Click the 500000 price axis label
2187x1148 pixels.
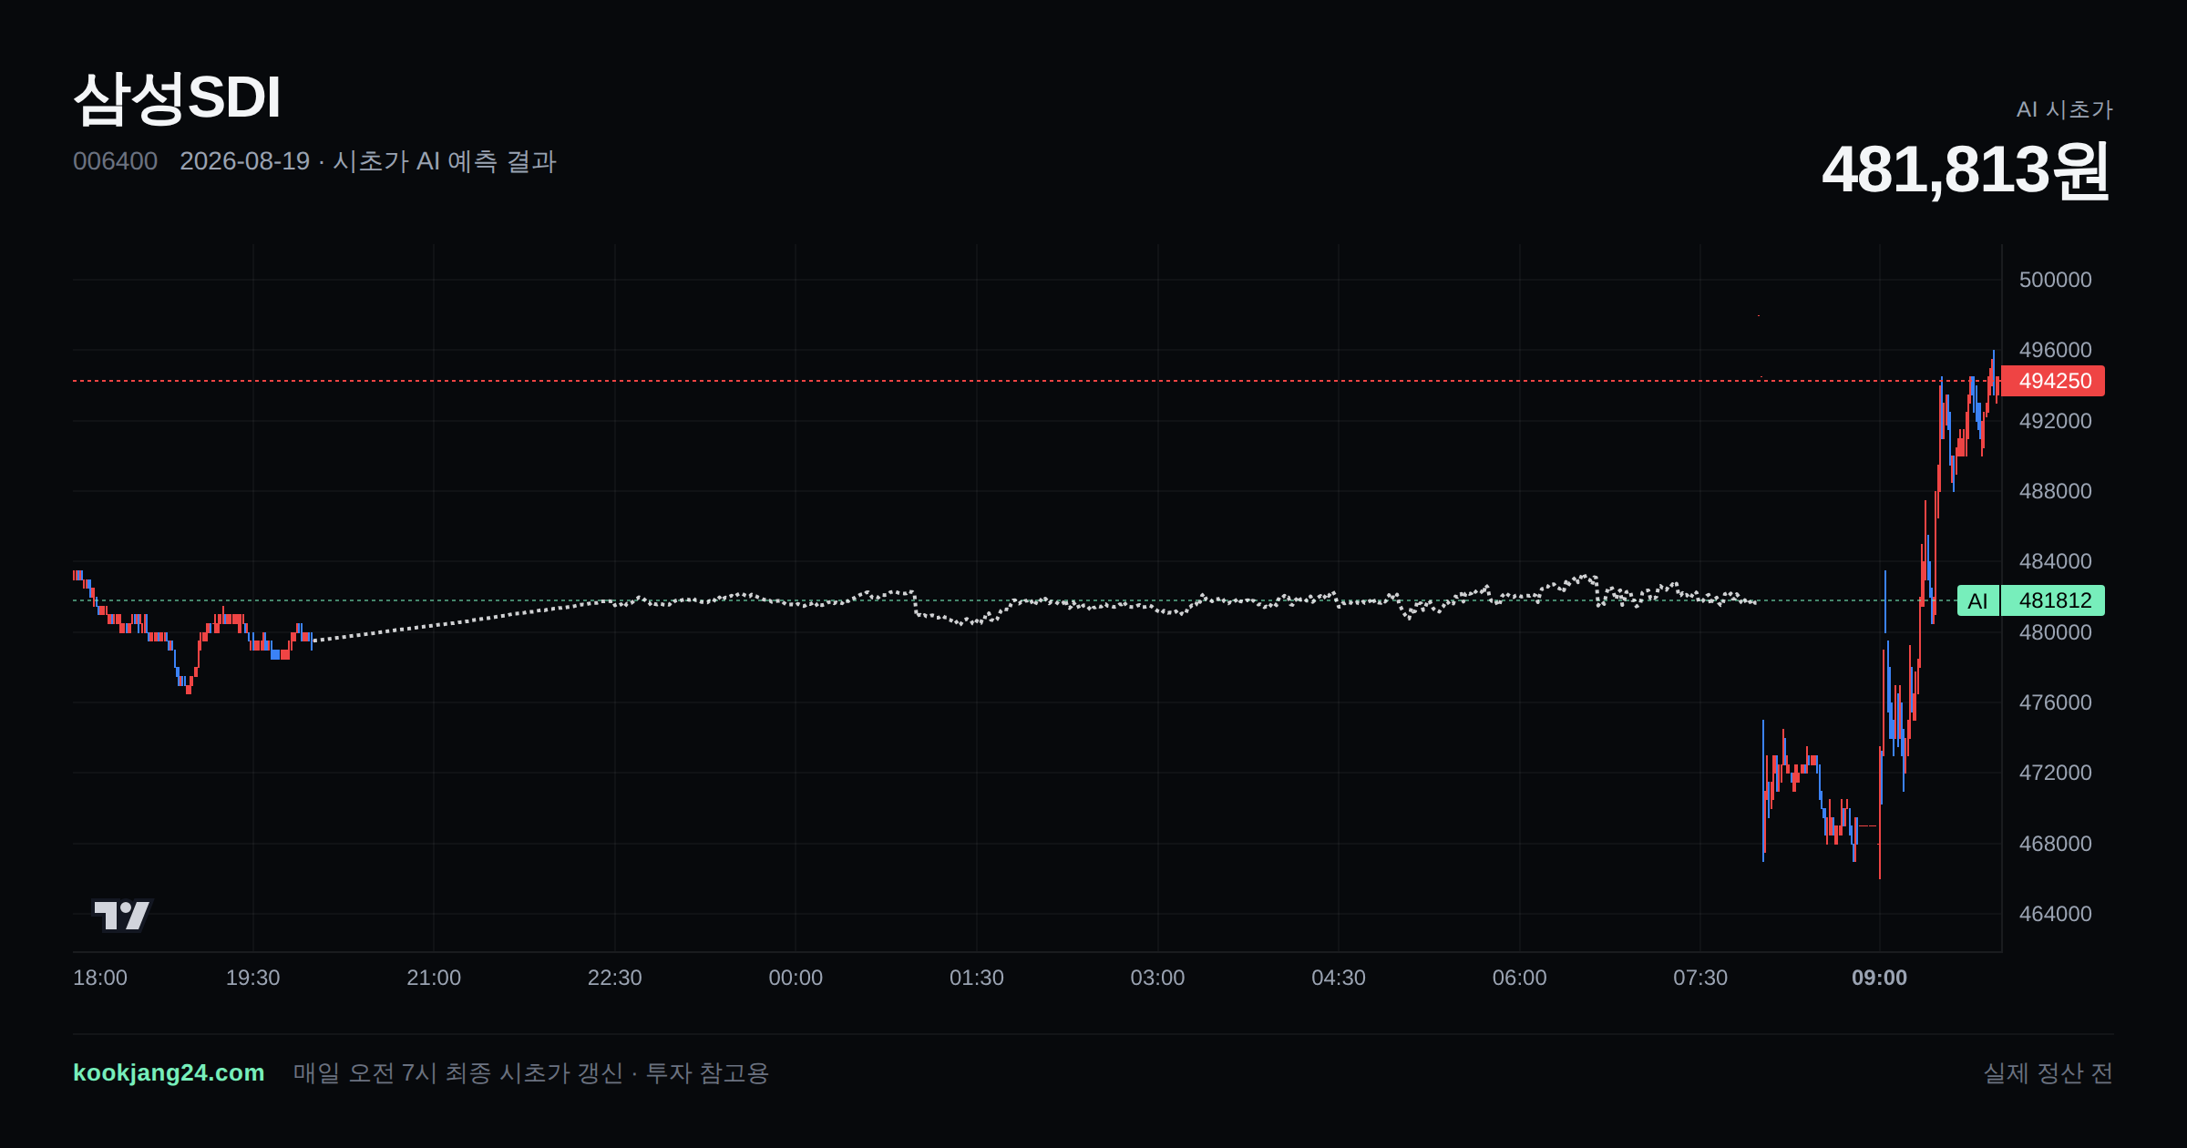click(2055, 280)
